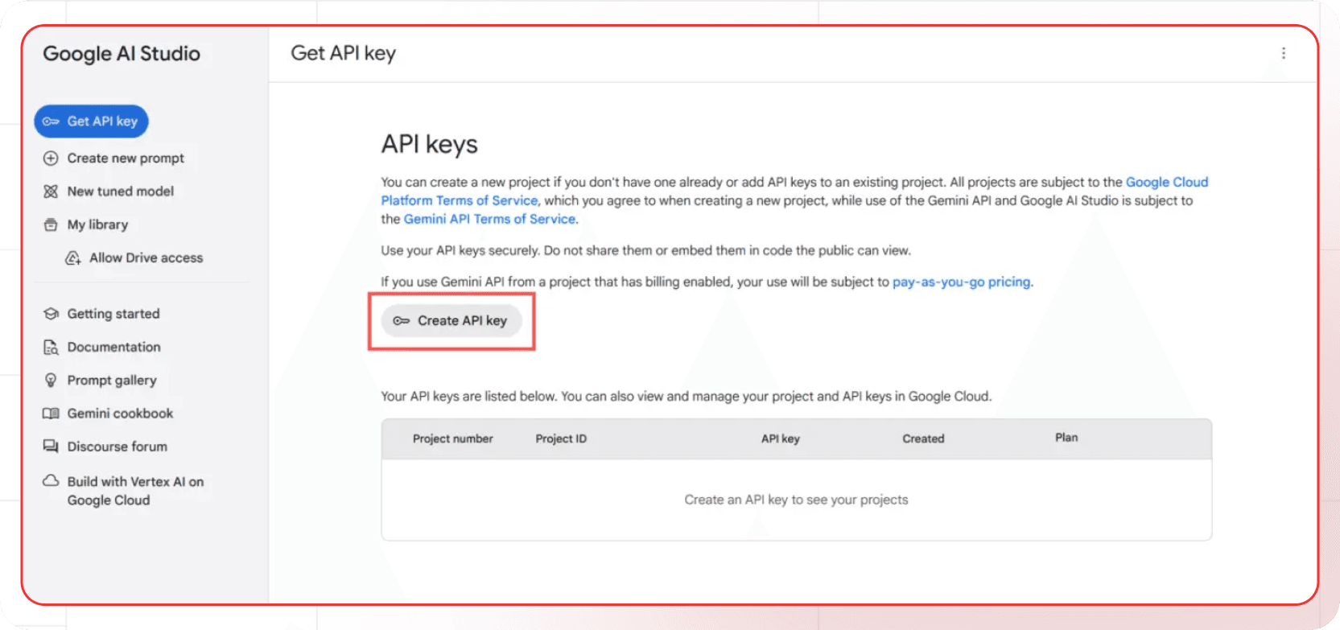The image size is (1340, 630).
Task: Click the Plan column header
Action: [1066, 438]
